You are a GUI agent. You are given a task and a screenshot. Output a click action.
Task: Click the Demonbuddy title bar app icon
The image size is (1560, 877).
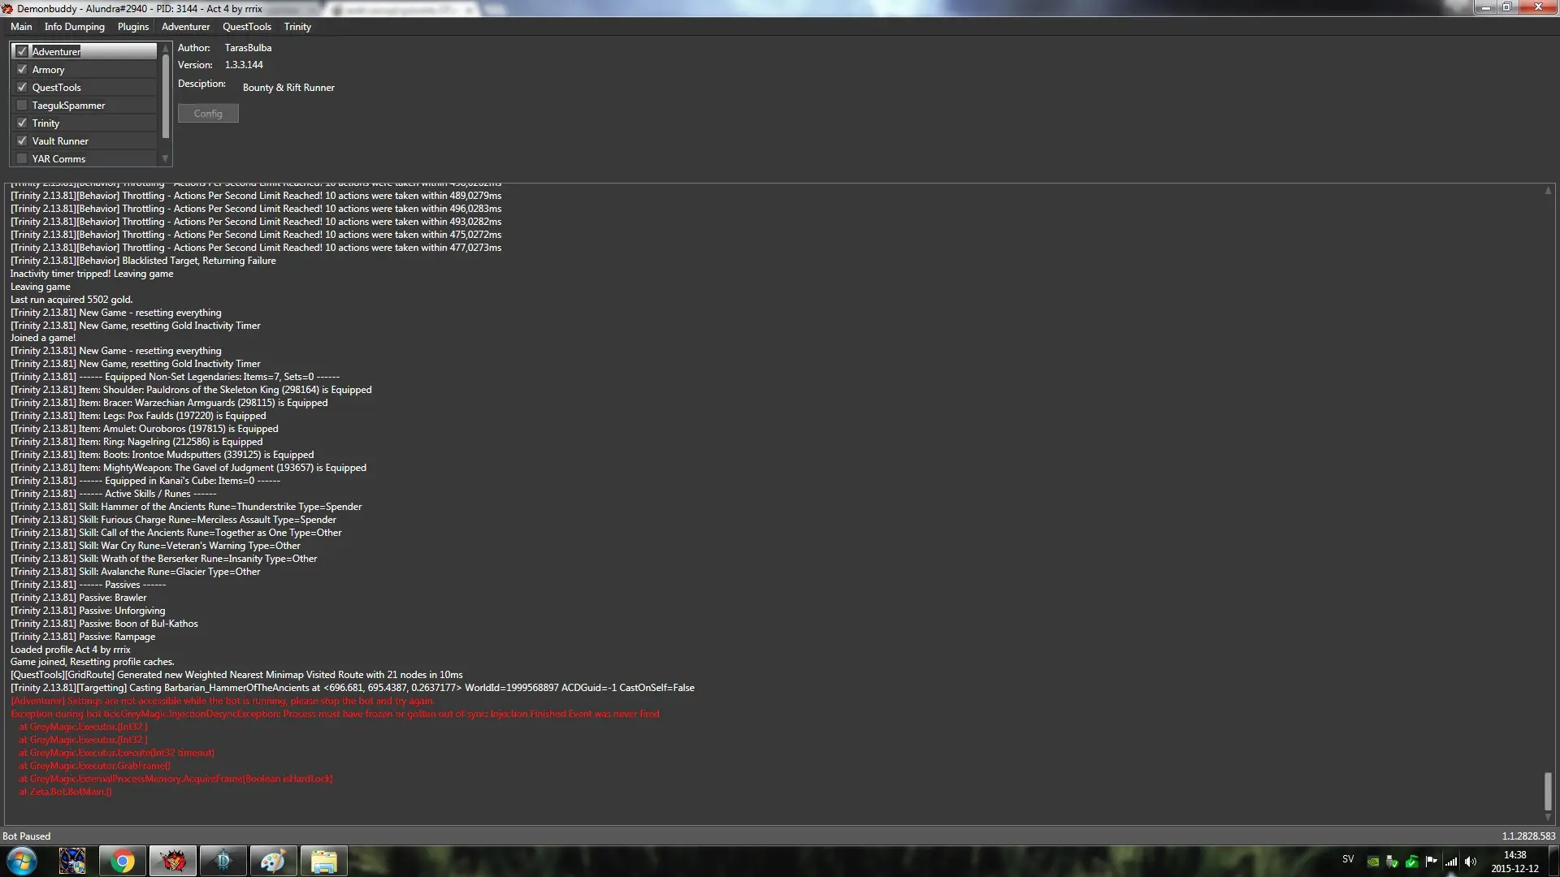coord(7,8)
